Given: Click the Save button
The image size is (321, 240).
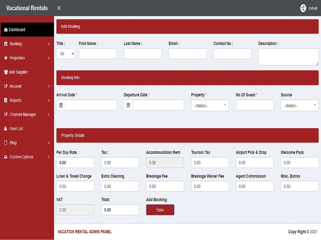Looking at the screenshot, I should point(160,210).
